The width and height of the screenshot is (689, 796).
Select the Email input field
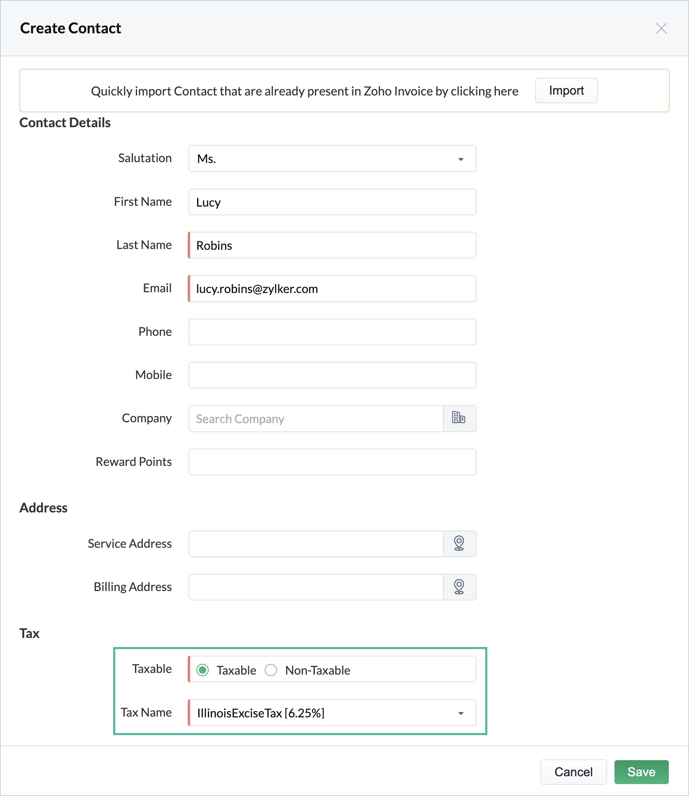click(332, 289)
